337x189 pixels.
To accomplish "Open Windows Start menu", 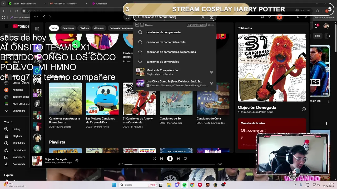I will click(x=114, y=185).
